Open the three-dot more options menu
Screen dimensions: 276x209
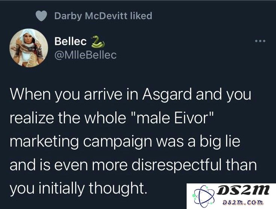tap(260, 41)
